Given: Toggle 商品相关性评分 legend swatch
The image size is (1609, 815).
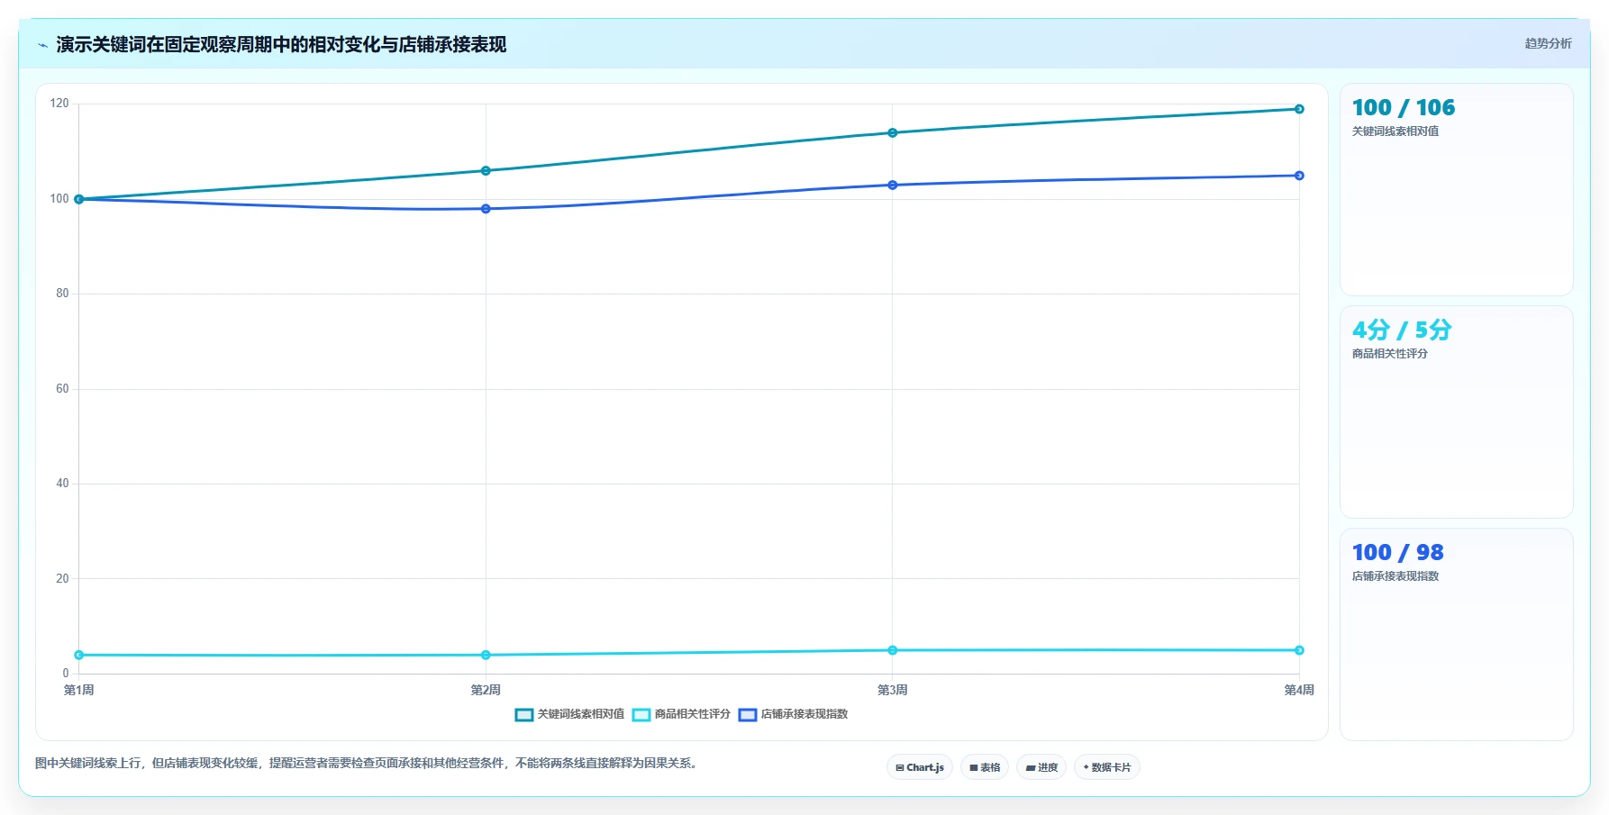Looking at the screenshot, I should (641, 715).
